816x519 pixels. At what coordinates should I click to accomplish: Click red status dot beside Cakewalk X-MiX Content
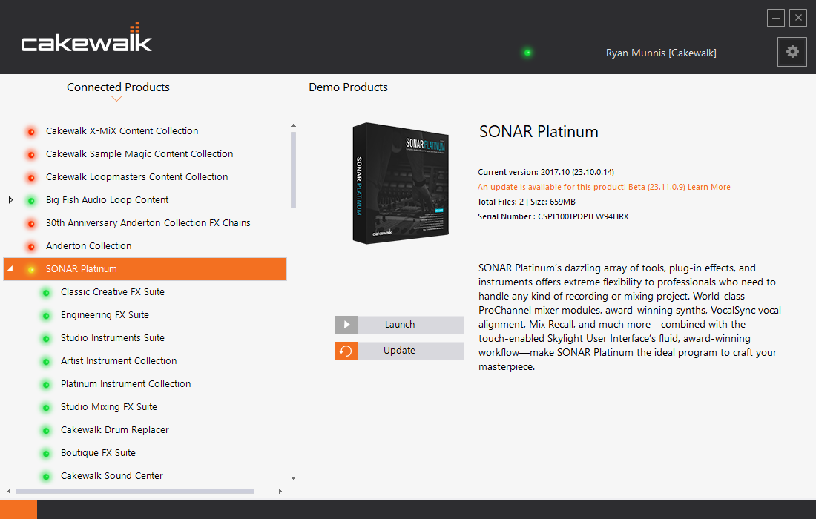coord(31,131)
